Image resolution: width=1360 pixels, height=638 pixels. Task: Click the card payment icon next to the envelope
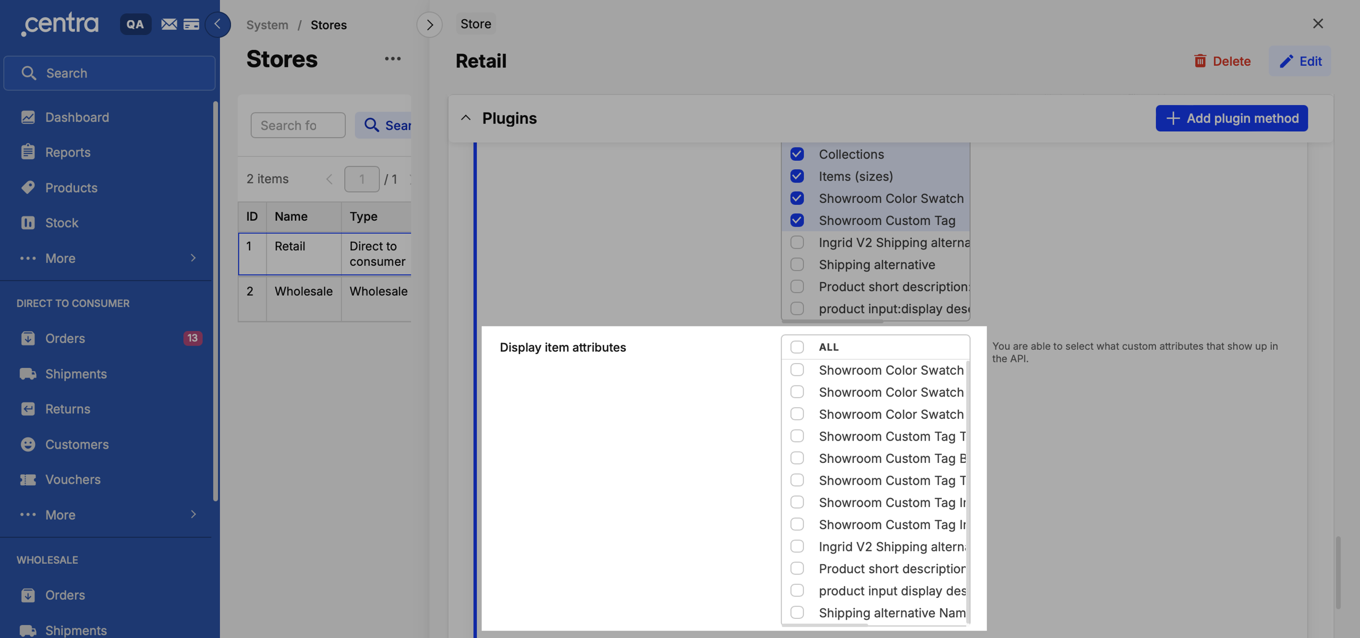click(x=192, y=24)
